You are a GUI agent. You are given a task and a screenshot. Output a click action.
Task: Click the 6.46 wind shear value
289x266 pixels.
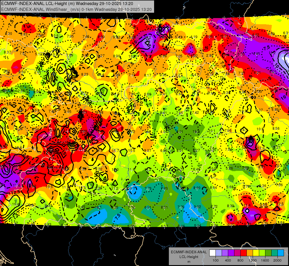[197, 169]
